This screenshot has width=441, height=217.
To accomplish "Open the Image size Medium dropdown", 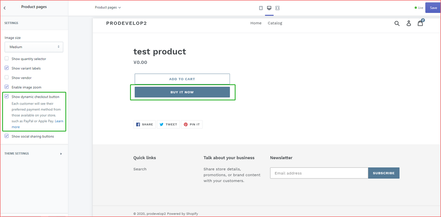I will 34,47.
